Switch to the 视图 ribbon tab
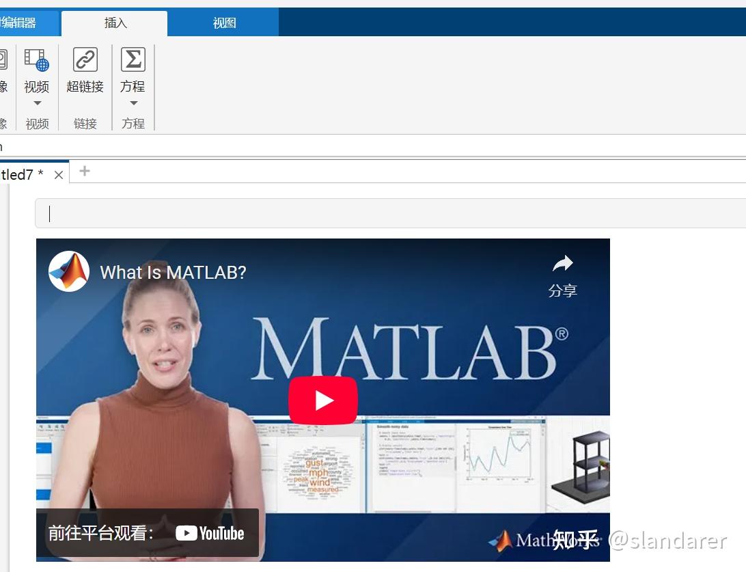Screen dimensions: 746x572 224,23
